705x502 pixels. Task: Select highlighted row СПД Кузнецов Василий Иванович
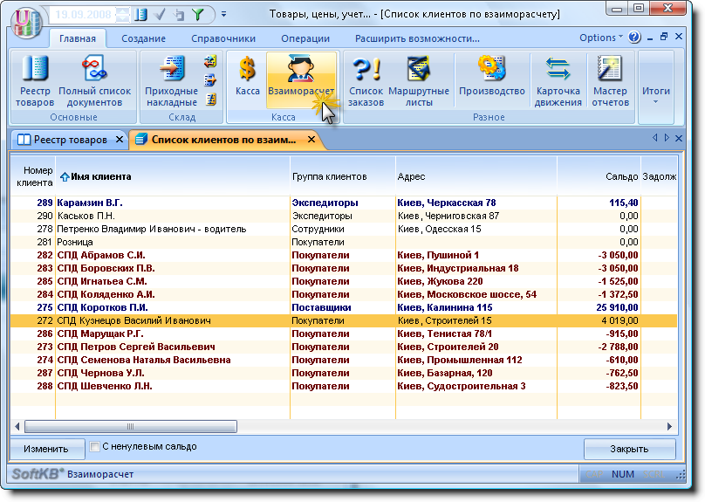point(344,320)
